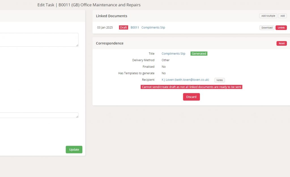This screenshot has width=290, height=177.
Task: Click the lower text field resize handle
Action: 77,117
